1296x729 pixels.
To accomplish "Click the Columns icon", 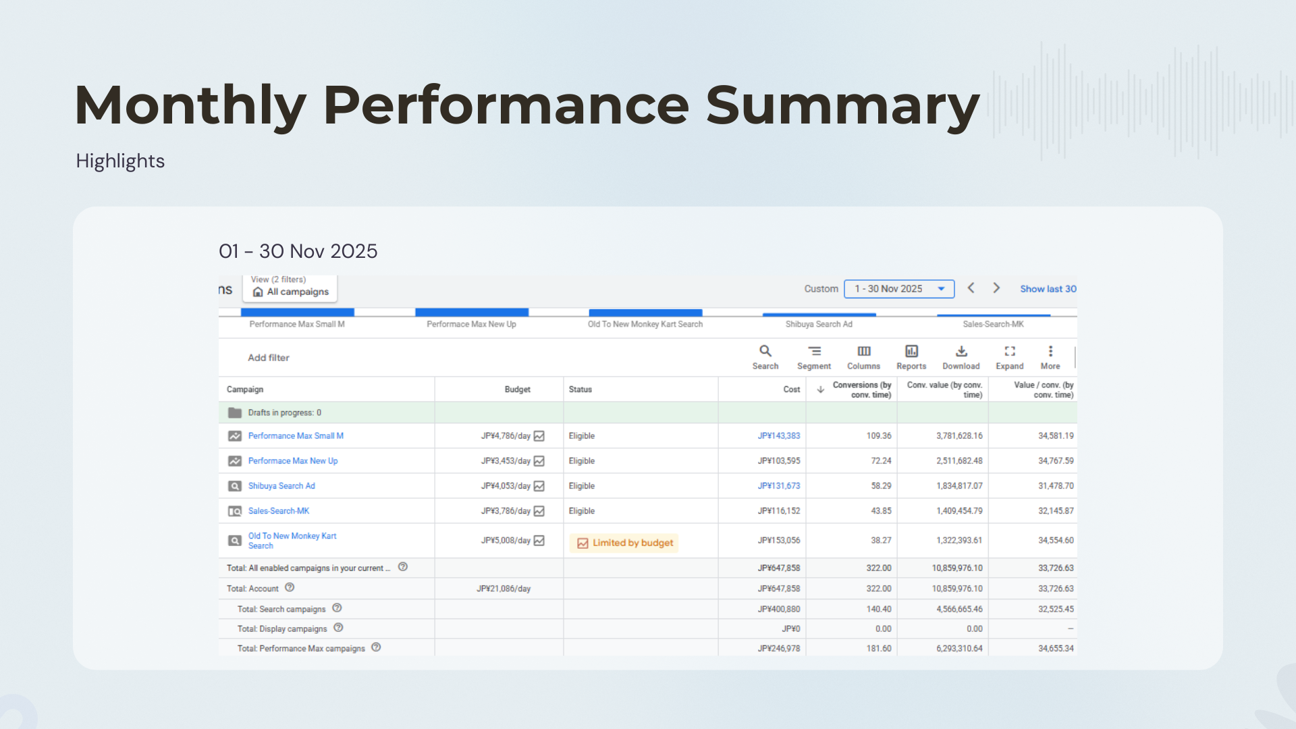I will click(x=863, y=351).
